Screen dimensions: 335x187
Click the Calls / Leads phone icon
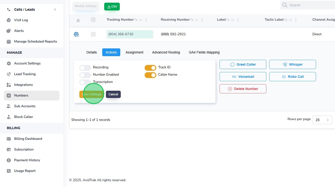coord(9,9)
